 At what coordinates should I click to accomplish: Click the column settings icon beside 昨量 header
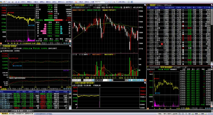[70, 92]
